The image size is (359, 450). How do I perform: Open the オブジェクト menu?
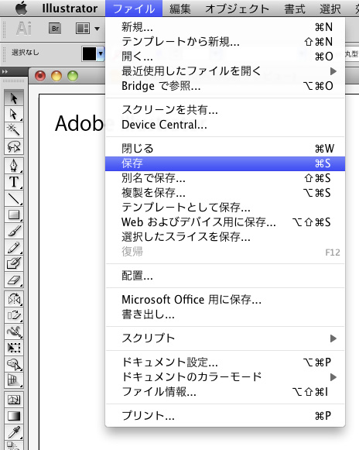237,9
